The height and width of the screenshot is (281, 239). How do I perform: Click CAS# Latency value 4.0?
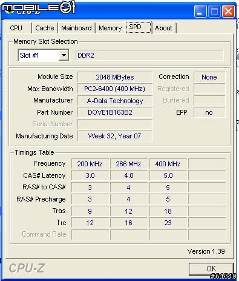129,175
